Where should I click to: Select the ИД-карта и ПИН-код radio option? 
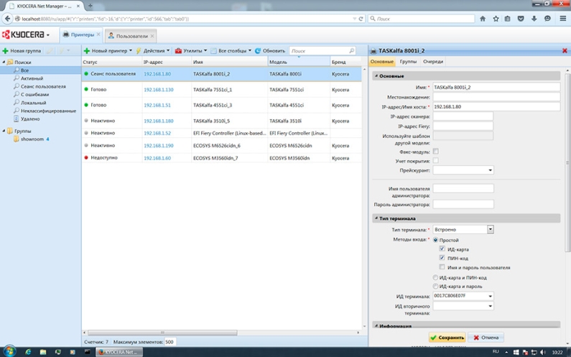coord(435,277)
